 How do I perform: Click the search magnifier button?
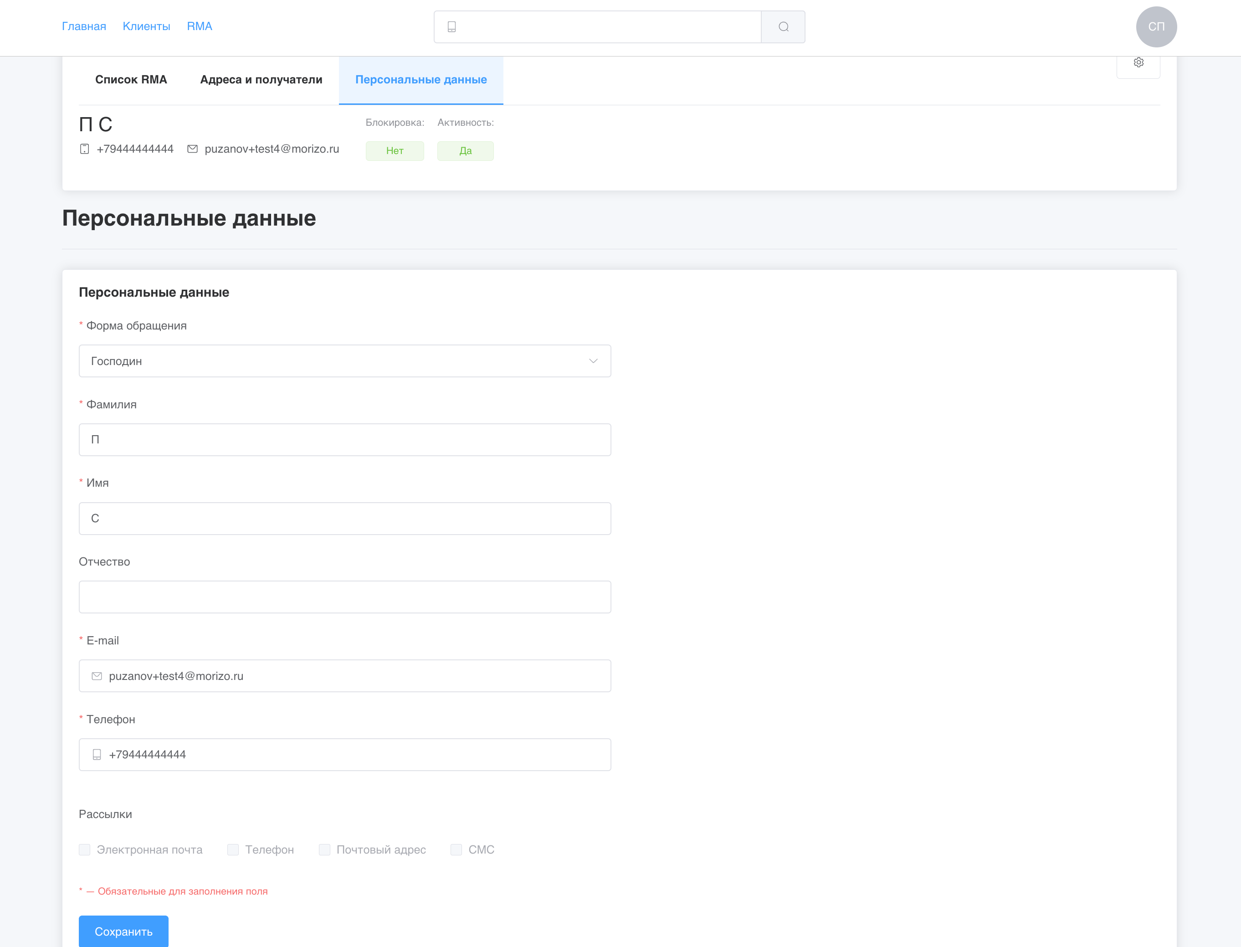(x=783, y=26)
